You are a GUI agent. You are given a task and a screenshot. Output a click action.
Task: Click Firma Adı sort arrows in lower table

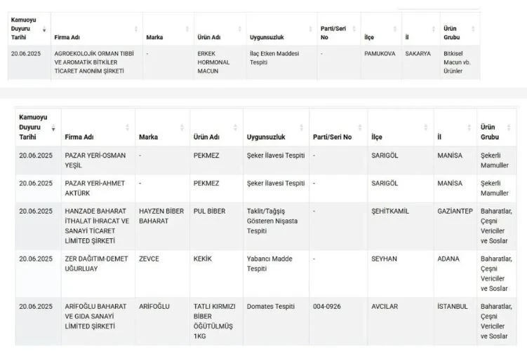pyautogui.click(x=127, y=128)
